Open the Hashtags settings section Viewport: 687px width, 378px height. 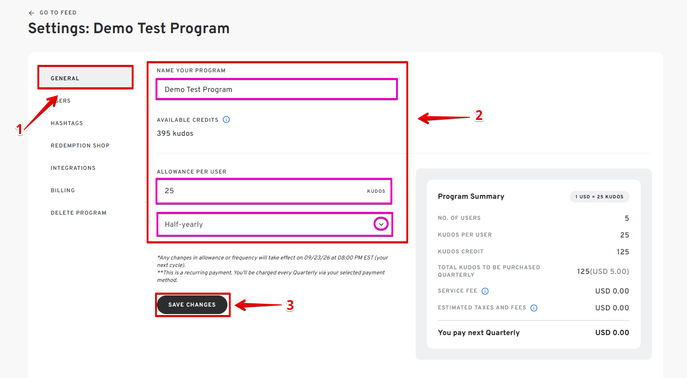point(67,123)
